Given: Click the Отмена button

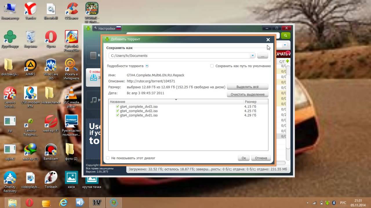Looking at the screenshot, I should (261, 158).
